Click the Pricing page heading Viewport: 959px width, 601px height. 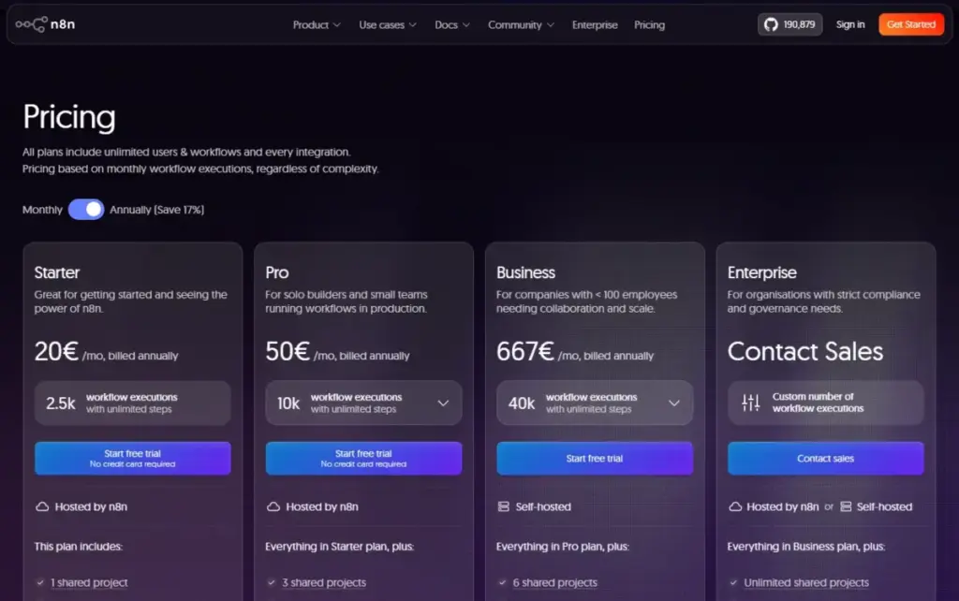point(69,117)
